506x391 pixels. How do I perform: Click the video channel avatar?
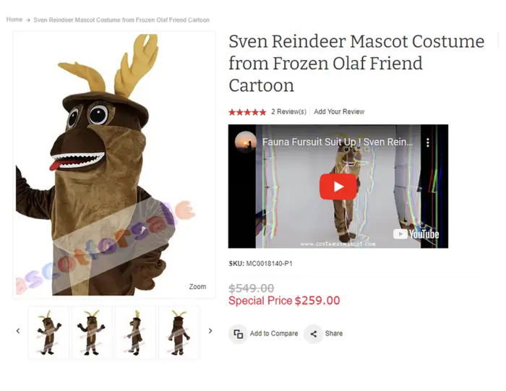(x=246, y=142)
